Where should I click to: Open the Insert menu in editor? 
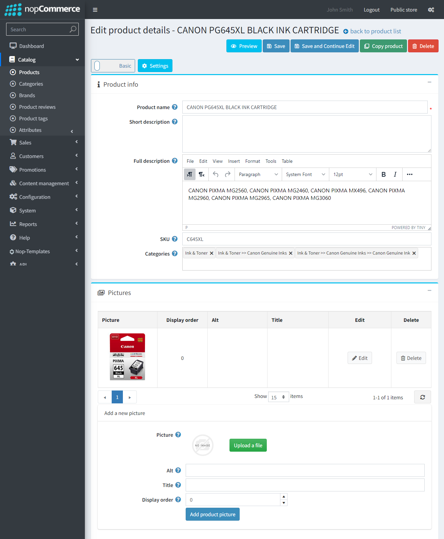click(234, 161)
